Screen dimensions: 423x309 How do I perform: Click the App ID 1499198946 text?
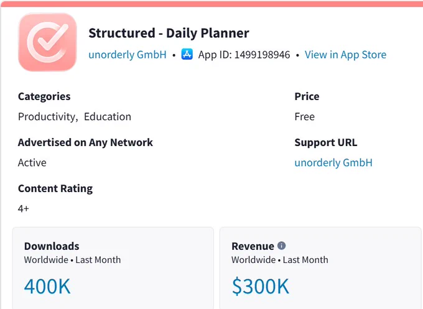(x=244, y=55)
